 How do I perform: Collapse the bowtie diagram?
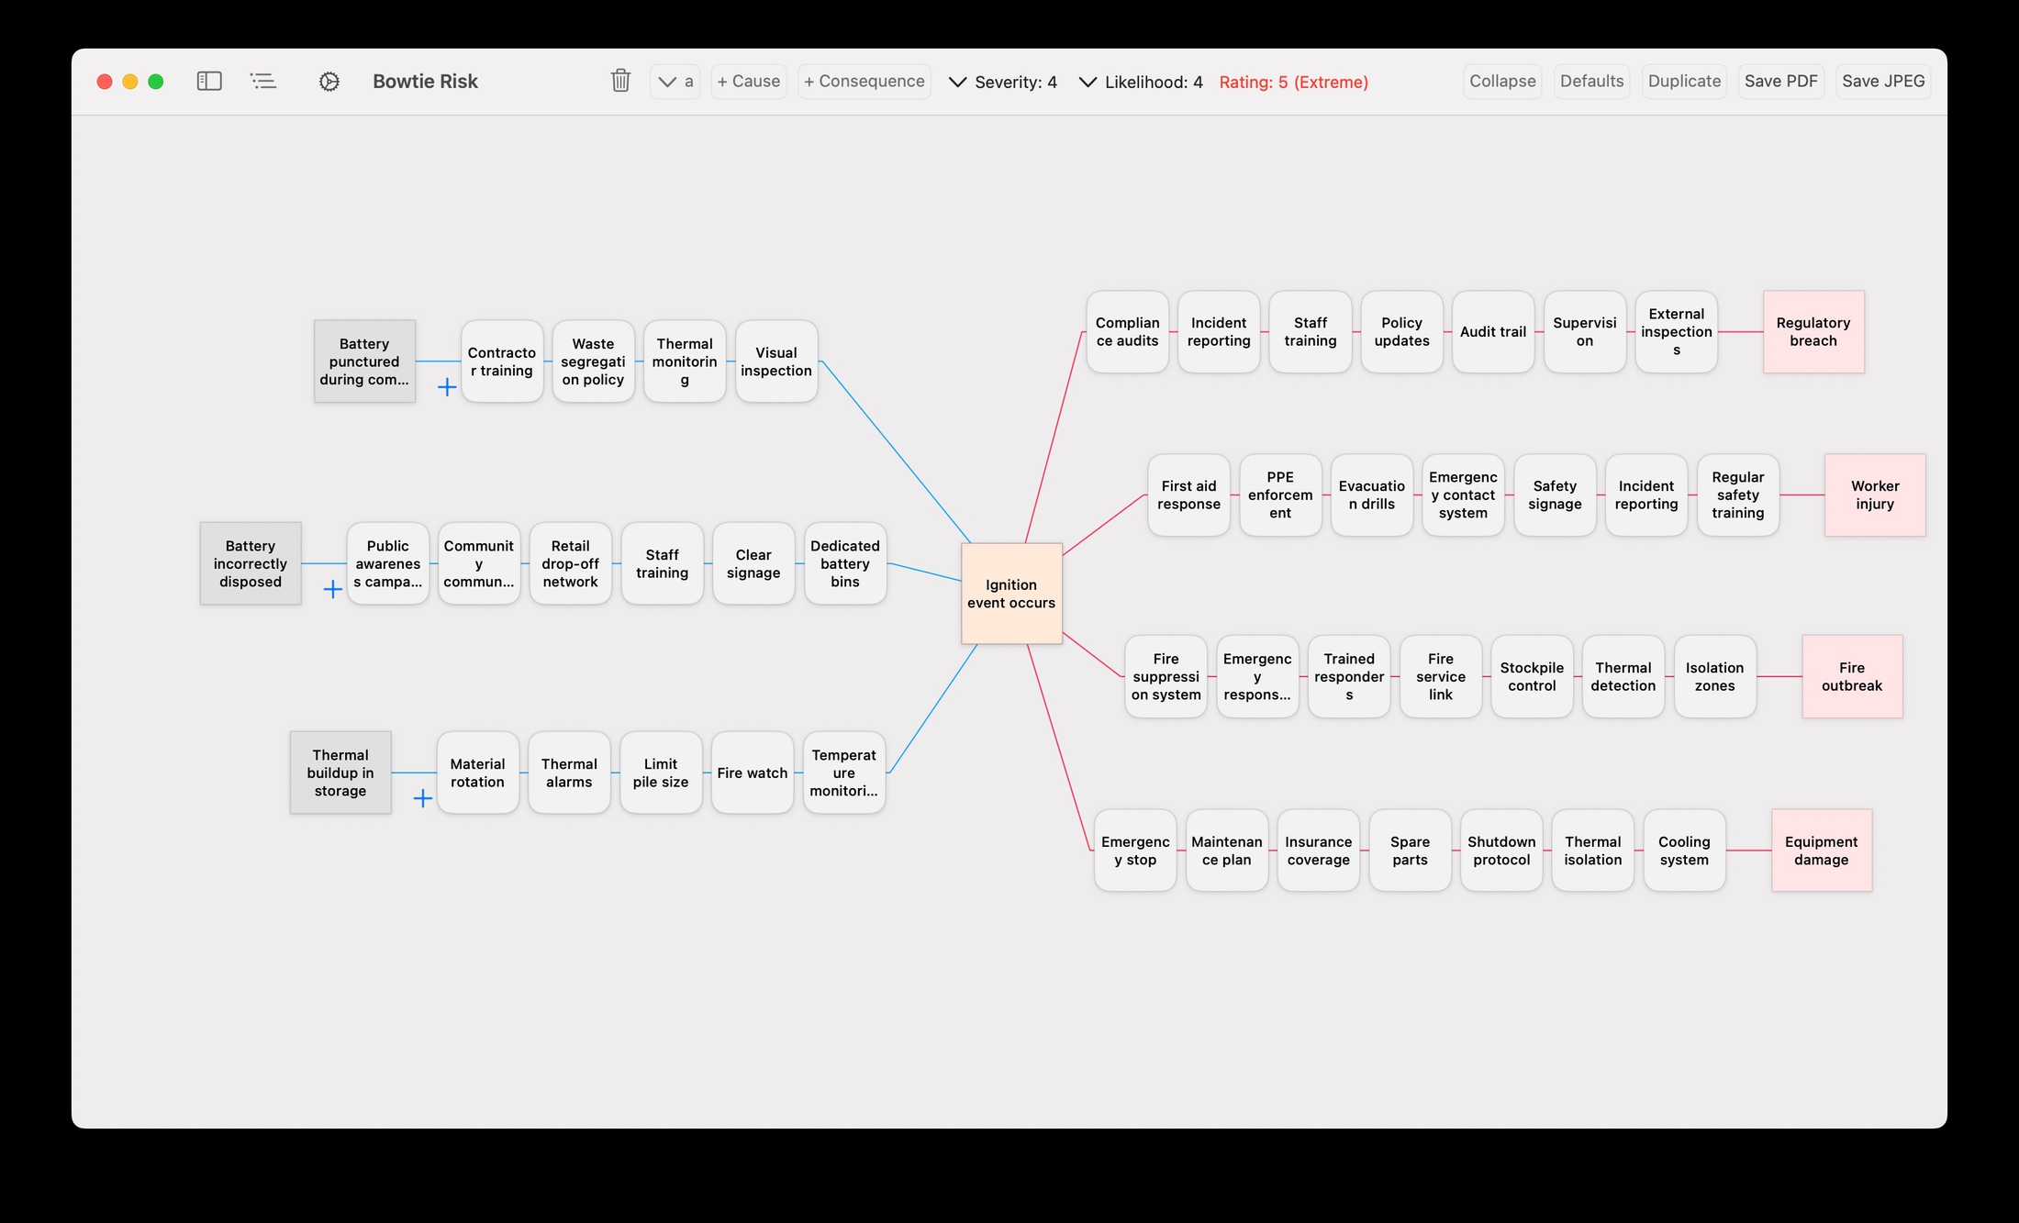click(x=1501, y=81)
